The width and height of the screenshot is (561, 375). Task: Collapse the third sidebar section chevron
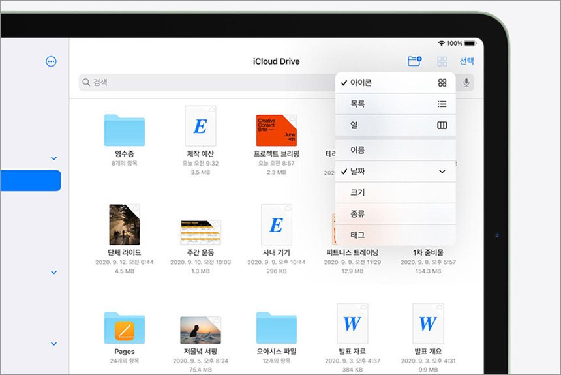click(x=54, y=344)
